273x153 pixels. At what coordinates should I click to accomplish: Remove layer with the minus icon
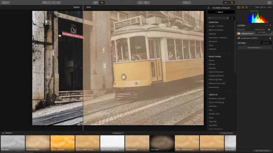(266, 25)
